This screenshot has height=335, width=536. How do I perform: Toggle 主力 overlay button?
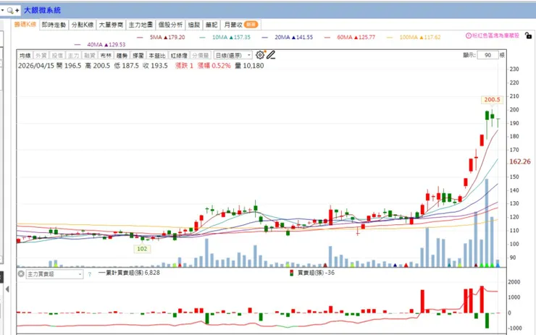(x=73, y=55)
